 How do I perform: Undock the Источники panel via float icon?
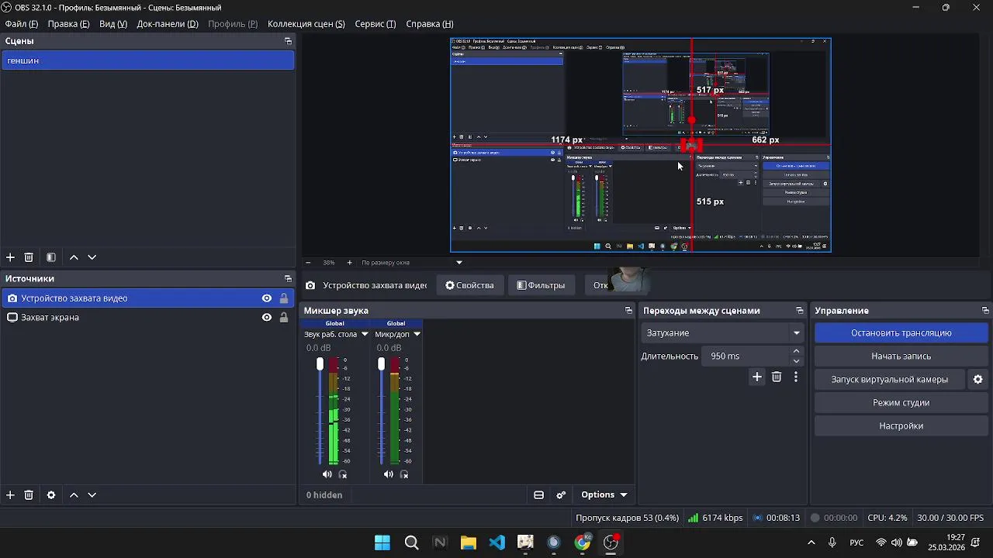(x=288, y=278)
